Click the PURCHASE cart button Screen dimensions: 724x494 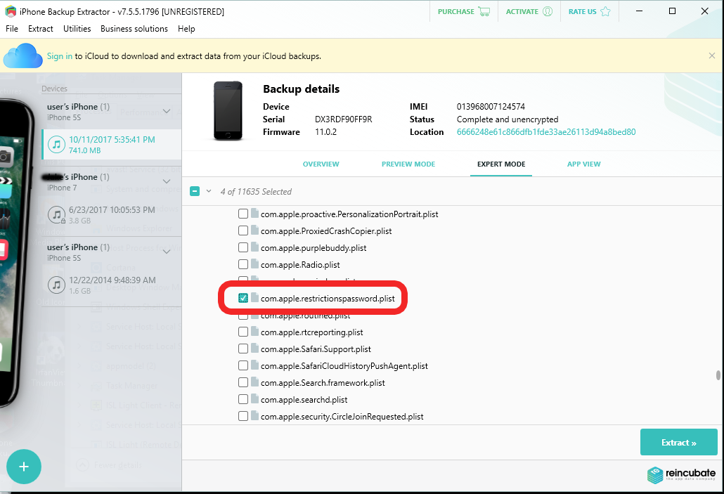pyautogui.click(x=464, y=11)
